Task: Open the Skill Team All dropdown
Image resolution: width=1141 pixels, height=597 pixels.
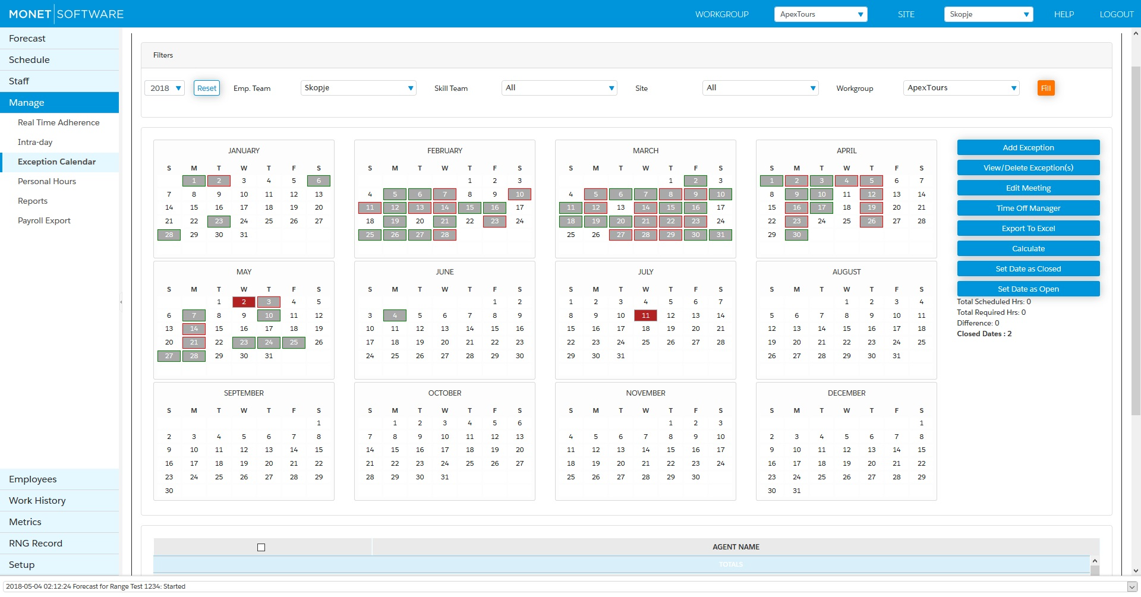Action: (x=559, y=88)
